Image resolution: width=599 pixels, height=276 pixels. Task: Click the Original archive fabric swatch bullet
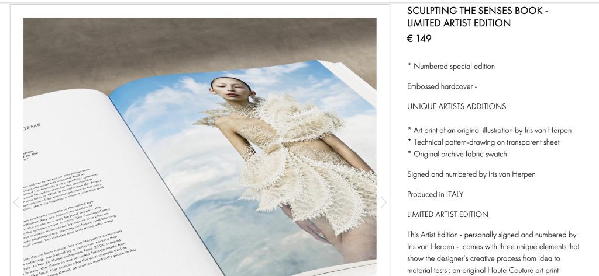click(457, 154)
